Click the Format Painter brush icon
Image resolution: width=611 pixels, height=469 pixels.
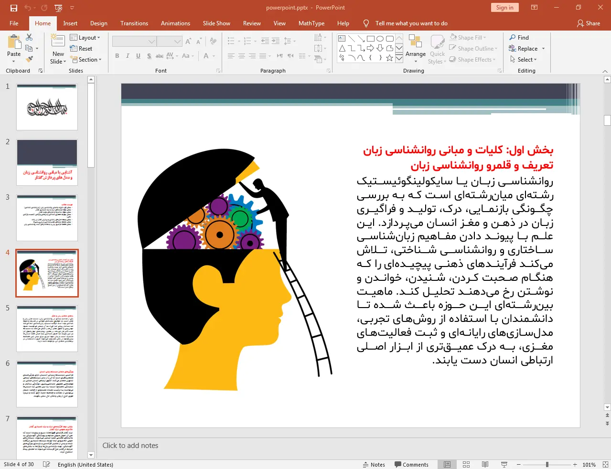click(x=29, y=59)
